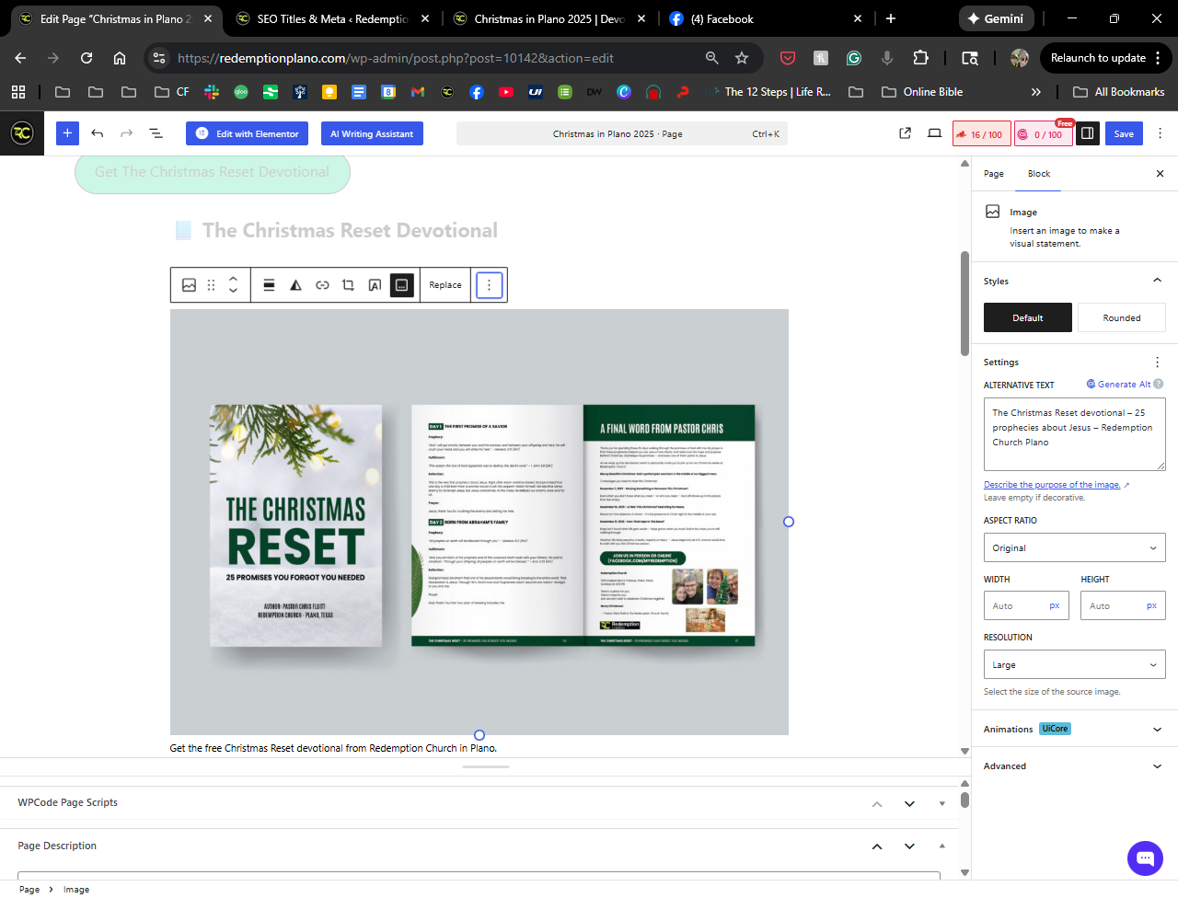Viewport: 1178px width, 898px height.
Task: Preview page in new tab icon
Action: 905,133
